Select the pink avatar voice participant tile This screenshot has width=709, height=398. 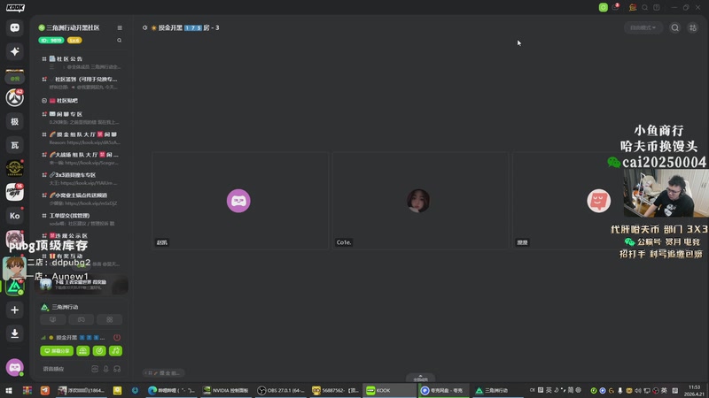coord(240,201)
